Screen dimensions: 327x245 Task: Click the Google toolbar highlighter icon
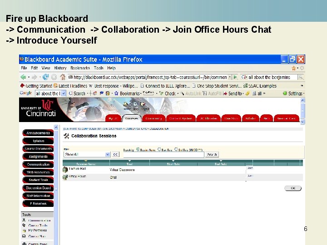coord(248,93)
